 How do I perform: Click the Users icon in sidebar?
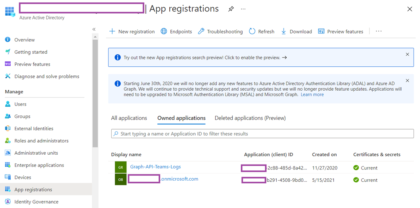(x=8, y=104)
